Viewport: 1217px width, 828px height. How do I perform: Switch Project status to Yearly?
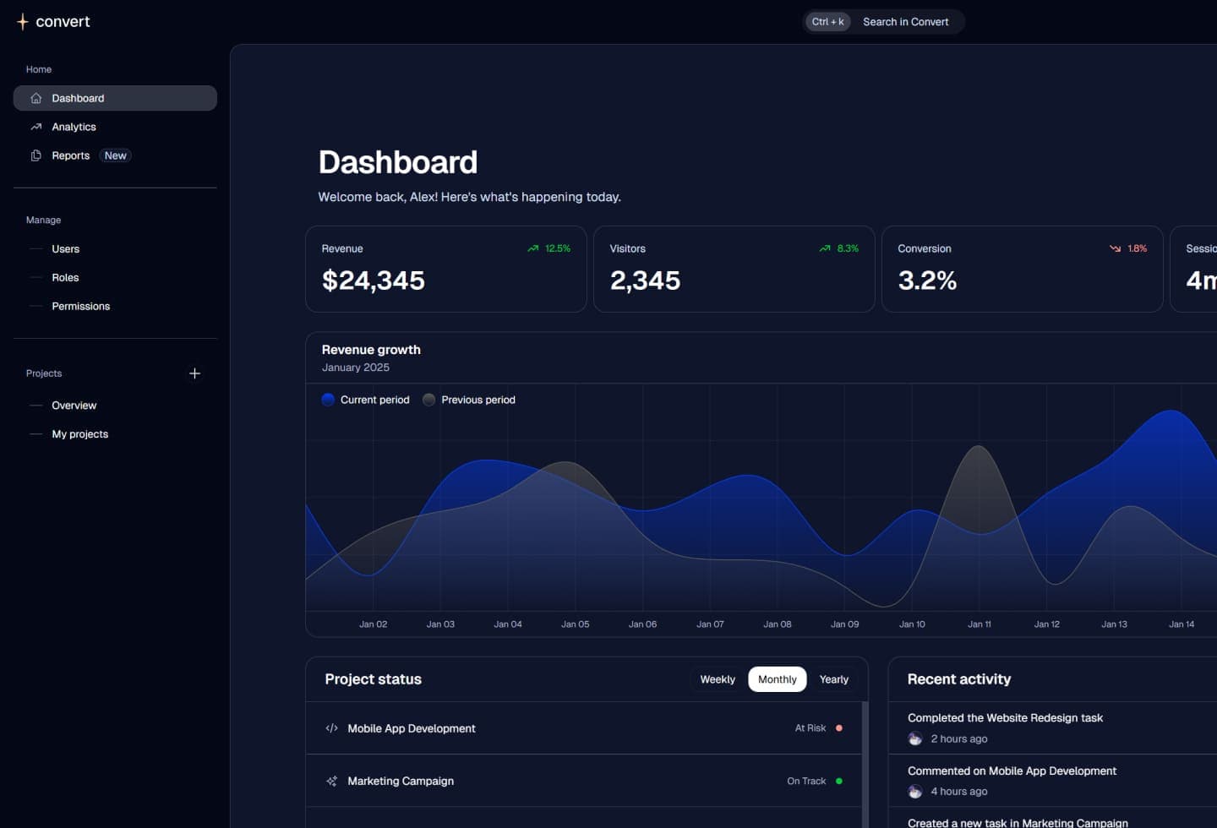834,679
